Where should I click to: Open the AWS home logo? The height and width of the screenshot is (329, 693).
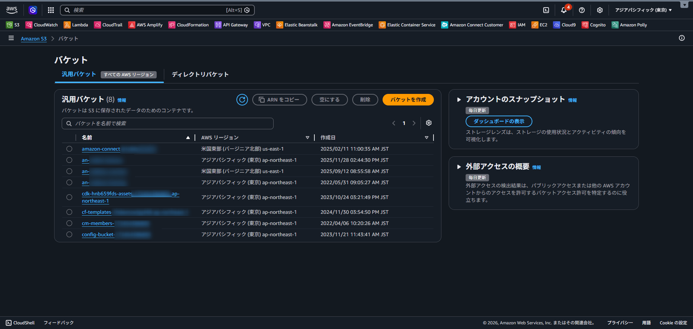[12, 10]
